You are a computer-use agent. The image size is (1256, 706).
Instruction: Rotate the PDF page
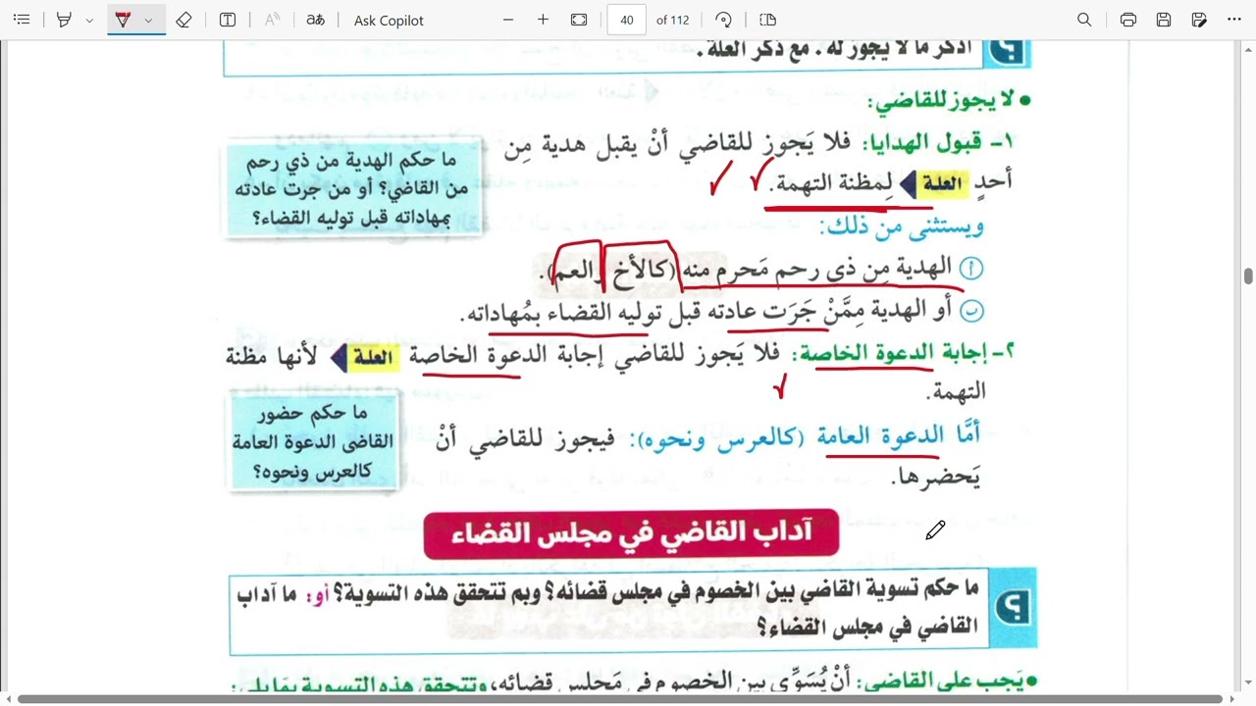[x=724, y=20]
